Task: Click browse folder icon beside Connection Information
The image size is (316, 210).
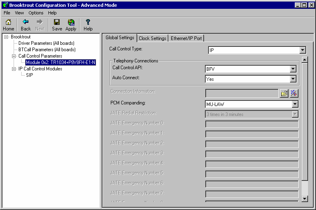Action: point(284,94)
